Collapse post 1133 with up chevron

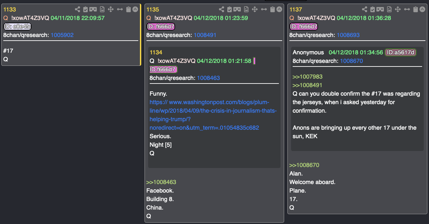coord(136,9)
